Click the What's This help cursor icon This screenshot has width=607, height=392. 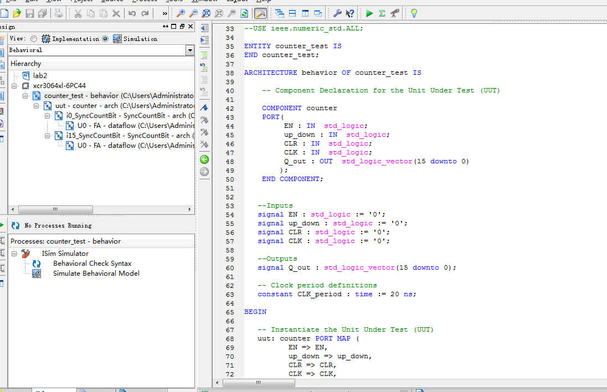(x=350, y=13)
